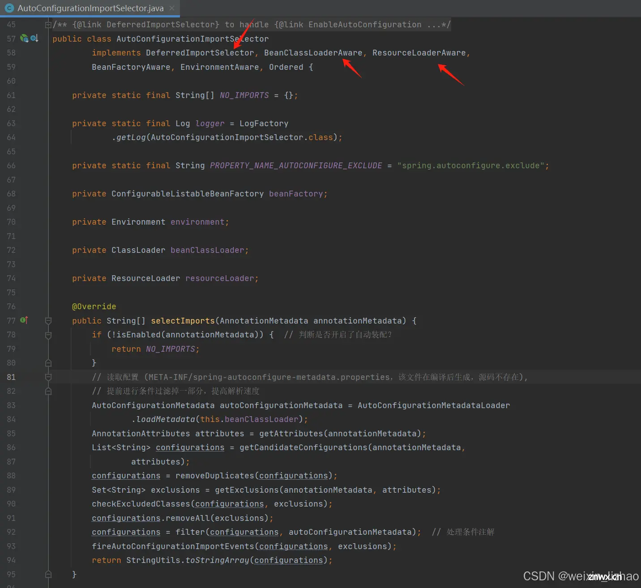
Task: Click the BeanFactoryAware interface name
Action: coord(131,67)
